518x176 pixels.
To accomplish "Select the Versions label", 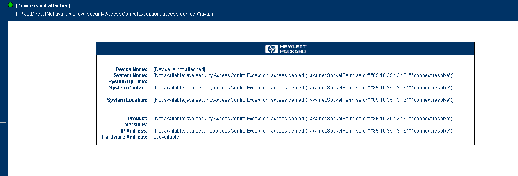I will pos(136,125).
